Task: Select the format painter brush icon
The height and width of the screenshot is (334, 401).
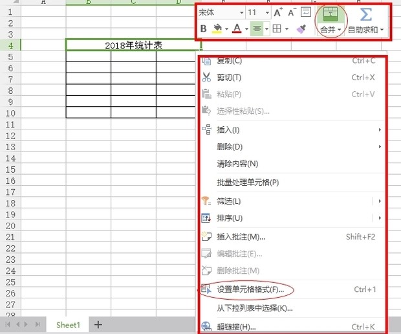Action: click(301, 28)
